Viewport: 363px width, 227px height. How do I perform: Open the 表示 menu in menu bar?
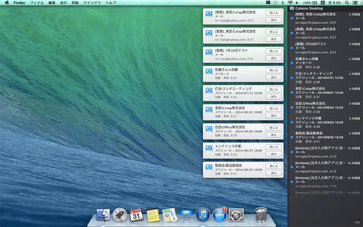pos(63,2)
